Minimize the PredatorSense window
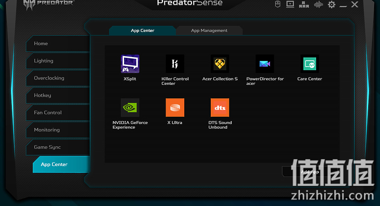This screenshot has width=380, height=206. pyautogui.click(x=343, y=6)
